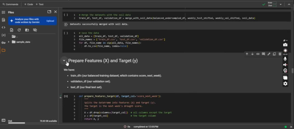Add a new Text cell
This screenshot has height=129, width=294.
pyautogui.click(x=39, y=4)
